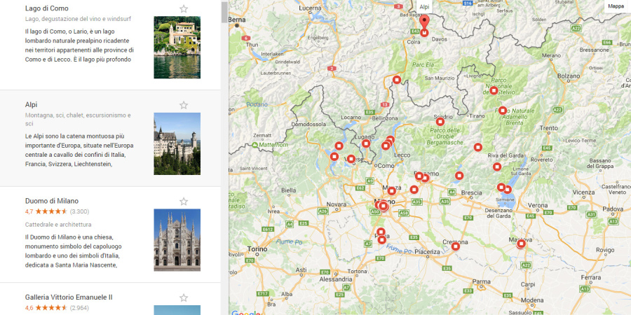Toggle the save star for Alpi
The width and height of the screenshot is (631, 315).
pyautogui.click(x=184, y=105)
